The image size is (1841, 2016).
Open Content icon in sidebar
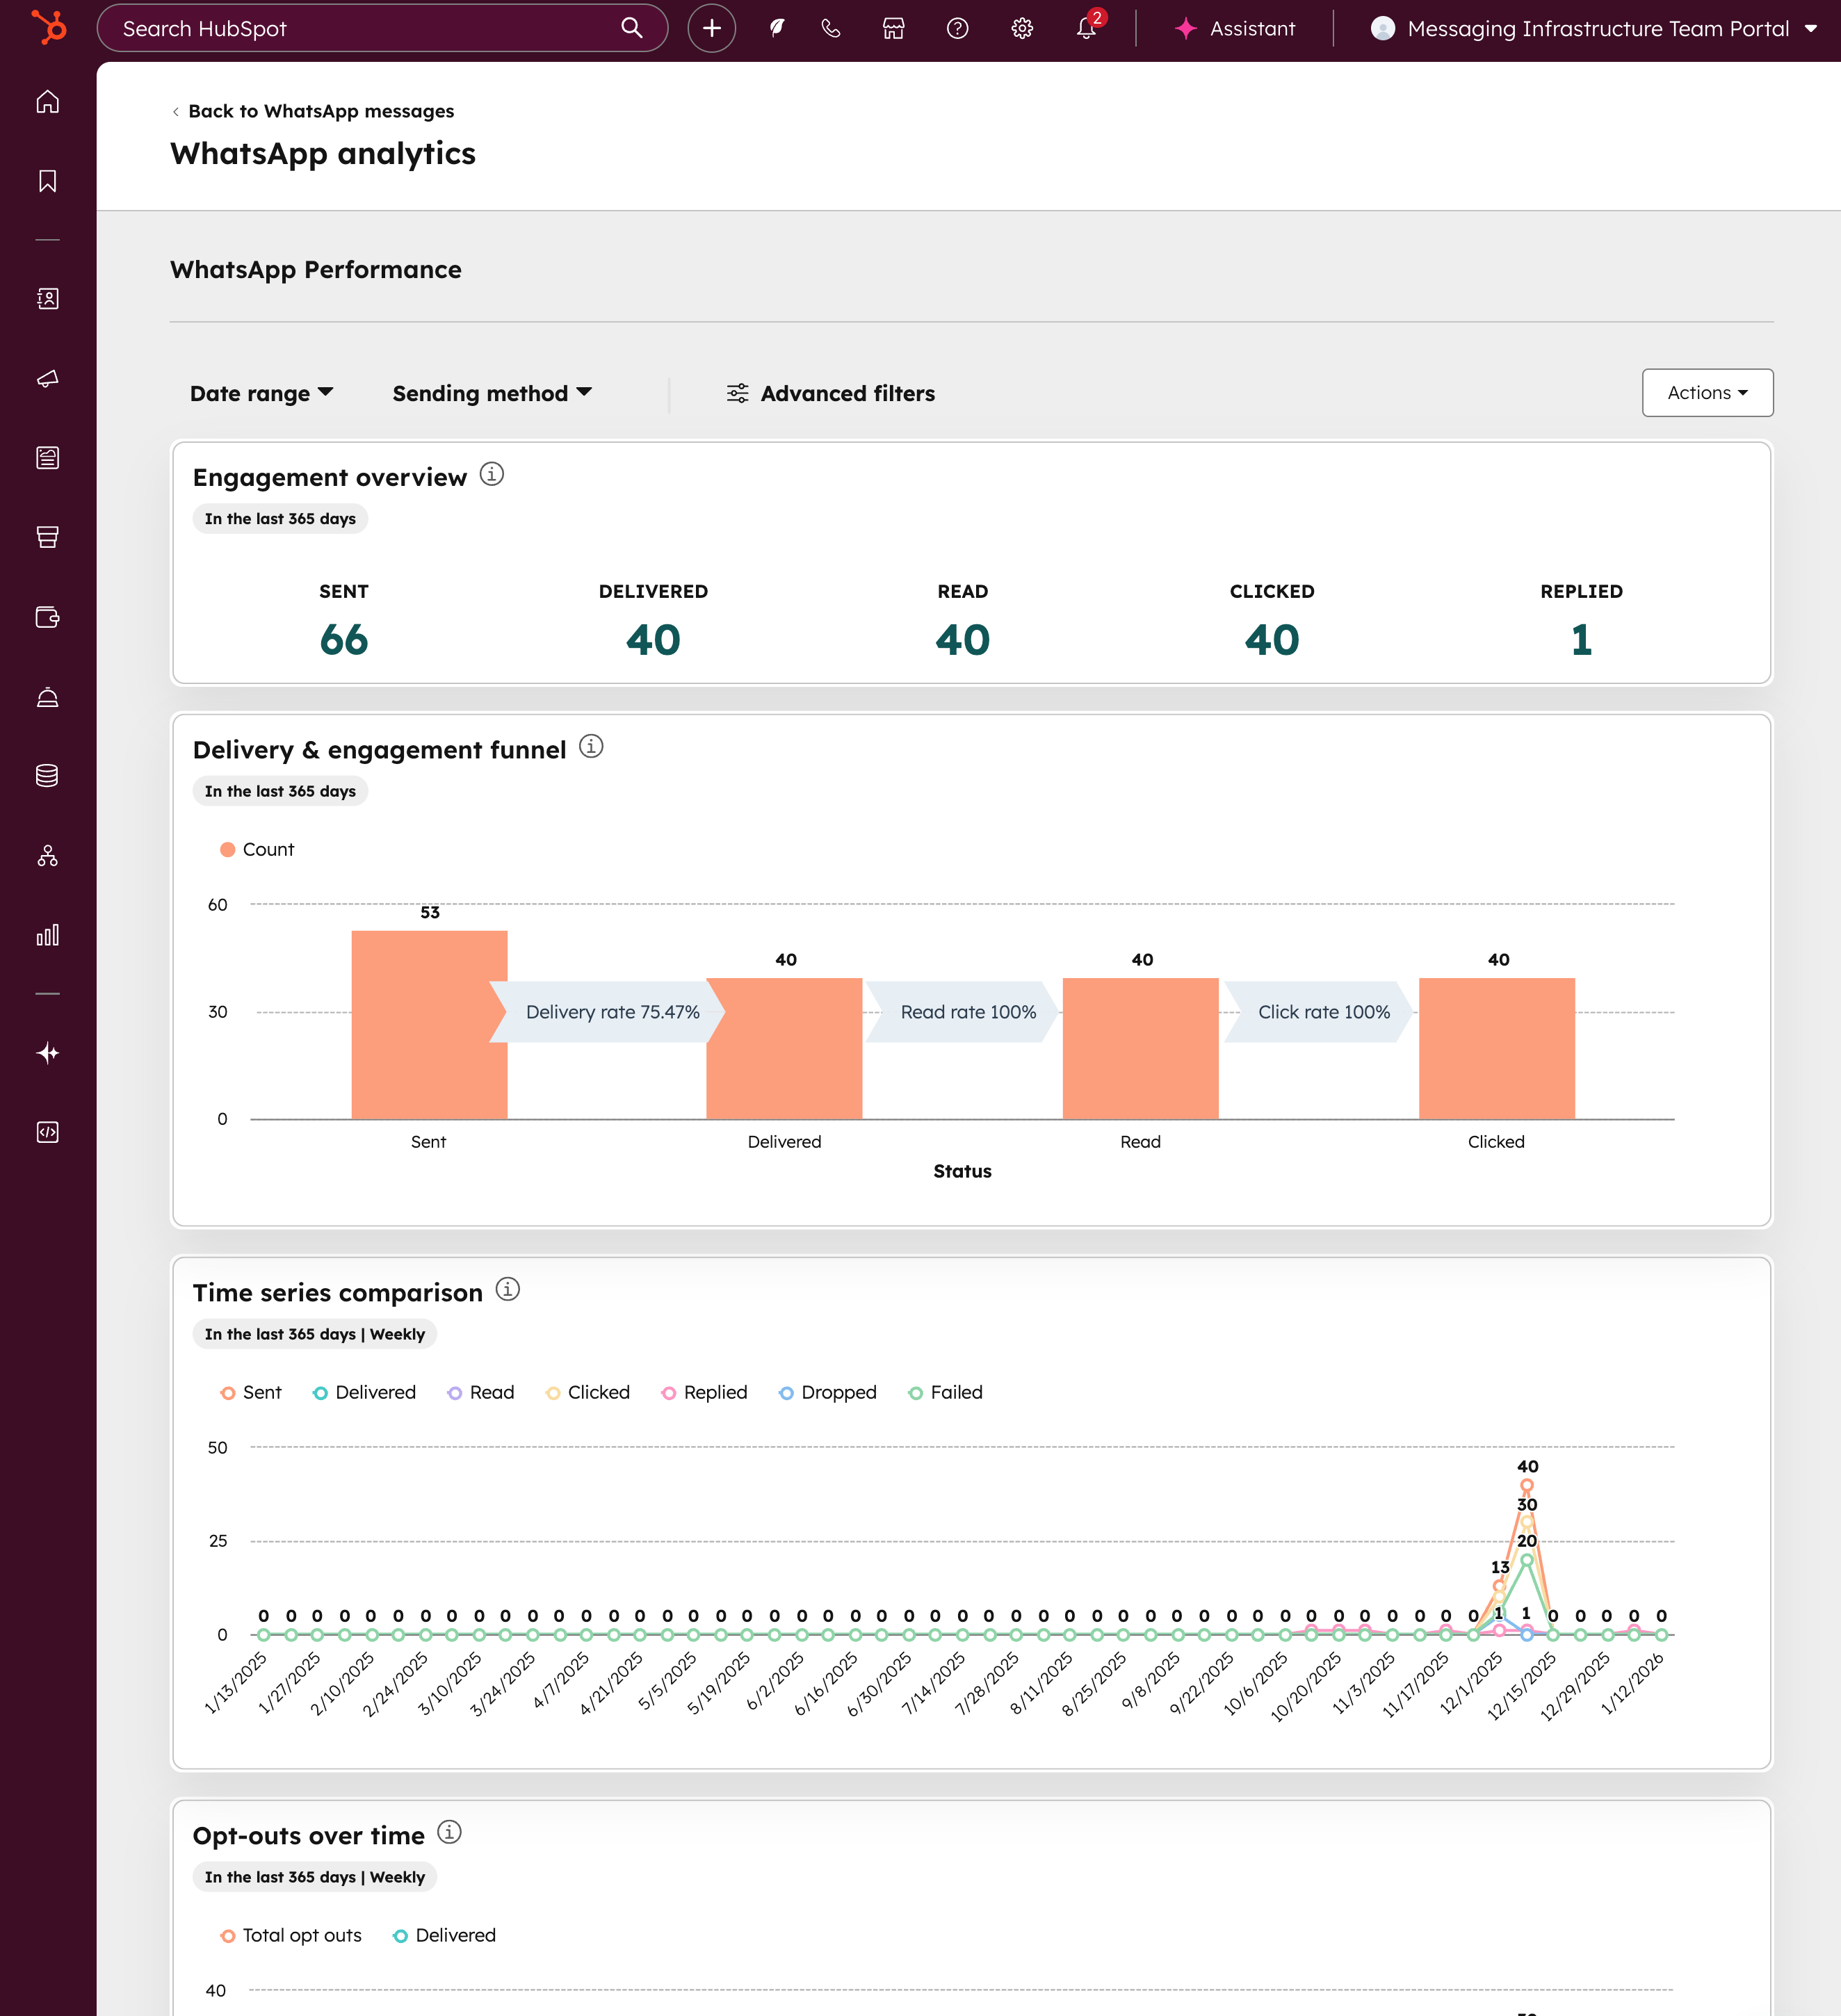48,458
